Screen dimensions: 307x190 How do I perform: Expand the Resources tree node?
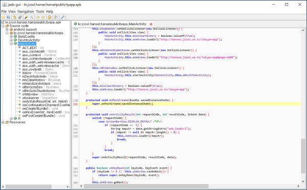coord(3,122)
